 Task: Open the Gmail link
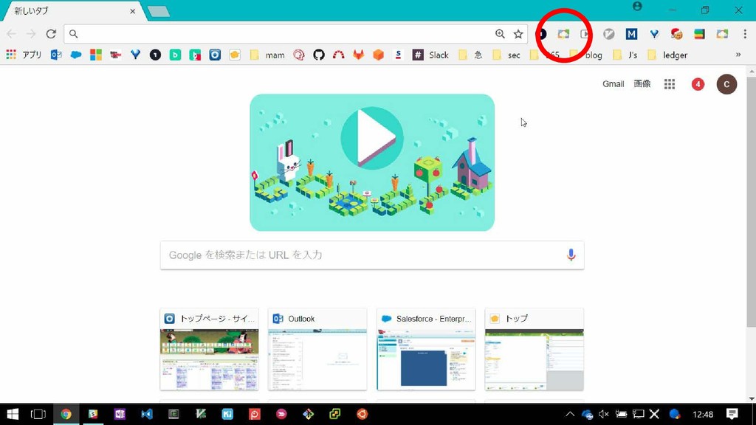click(x=614, y=84)
